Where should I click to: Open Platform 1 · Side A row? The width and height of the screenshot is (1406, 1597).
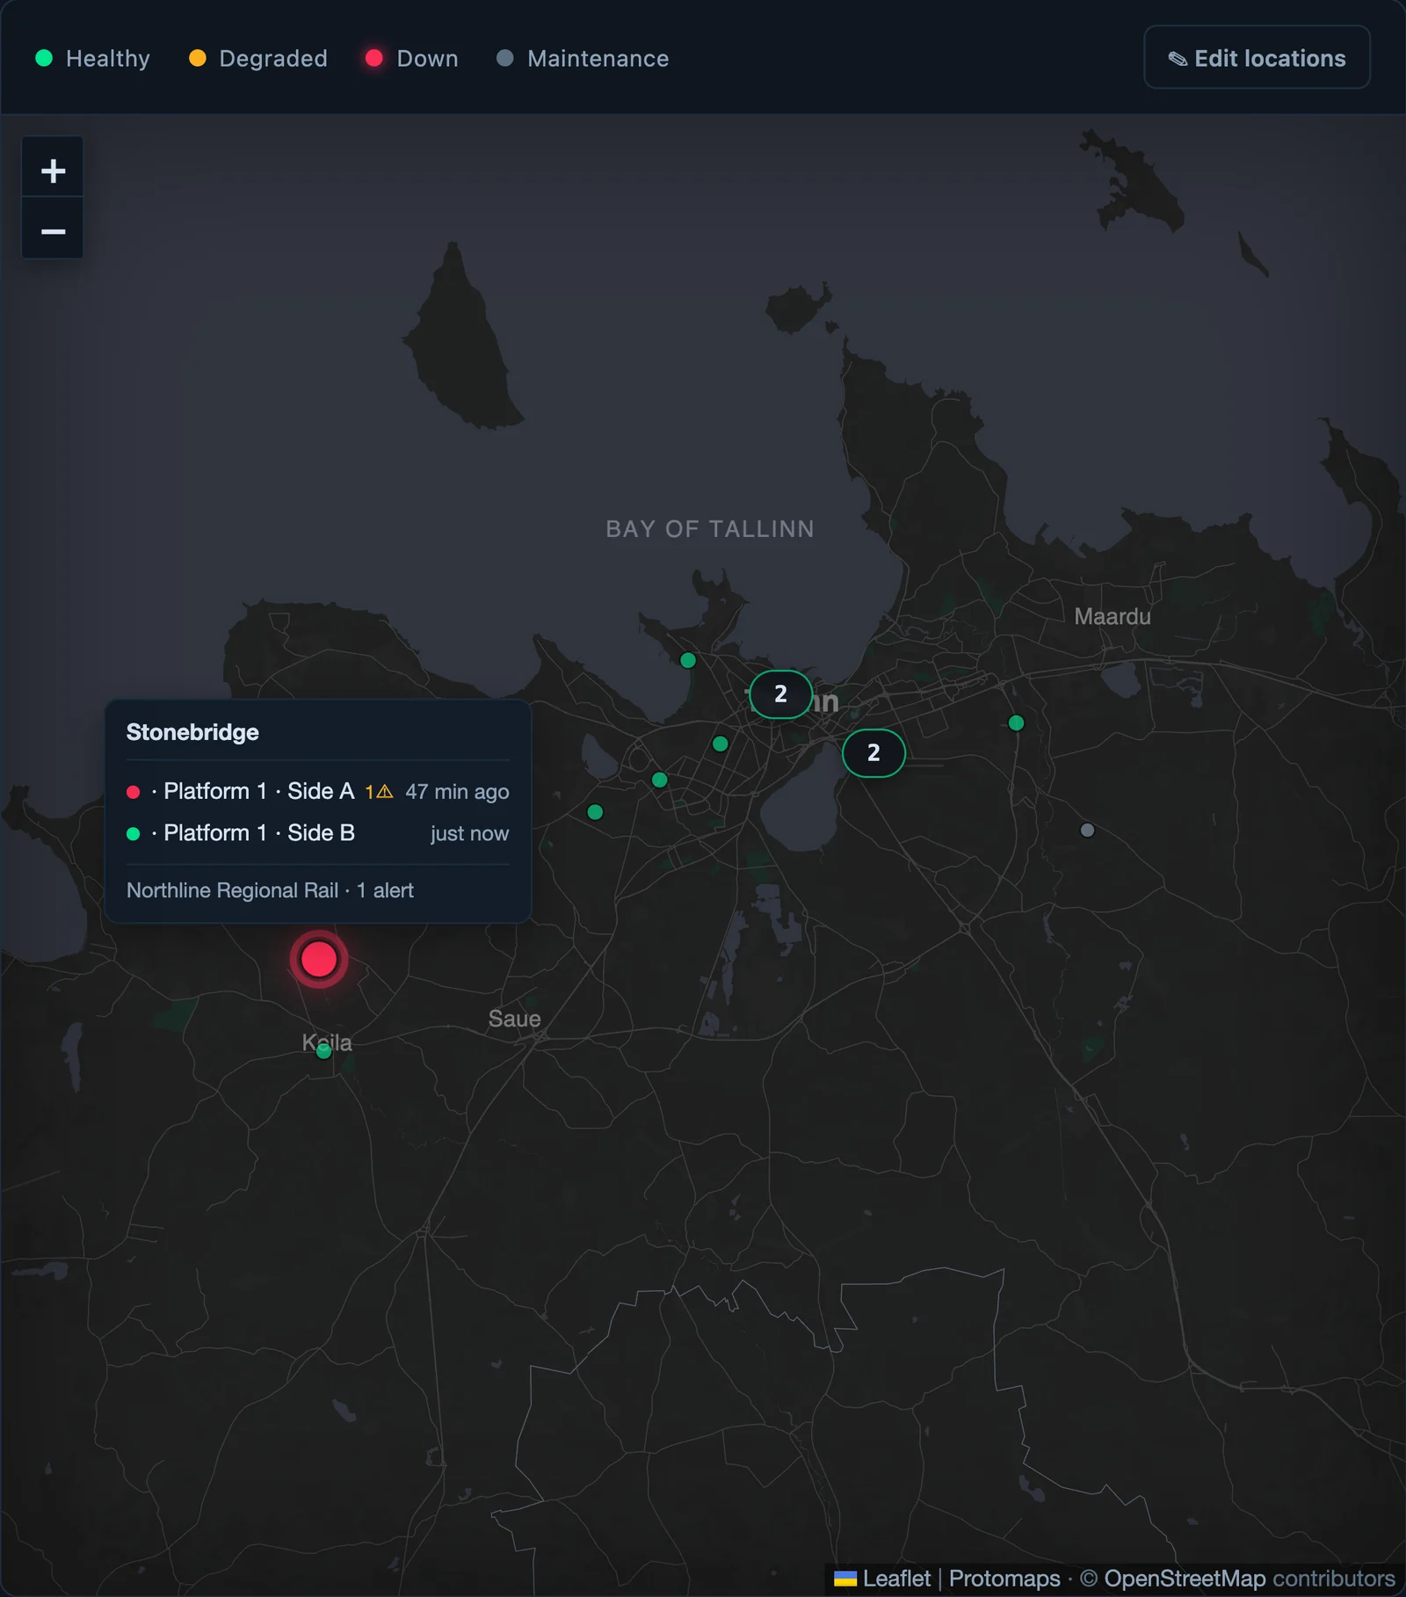(x=318, y=791)
